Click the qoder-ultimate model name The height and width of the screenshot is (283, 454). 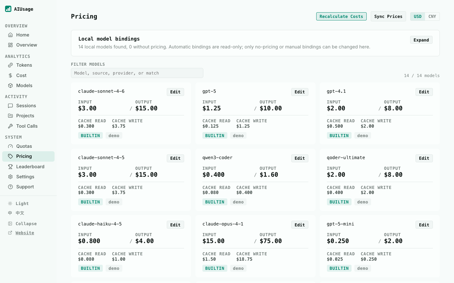[x=346, y=158]
